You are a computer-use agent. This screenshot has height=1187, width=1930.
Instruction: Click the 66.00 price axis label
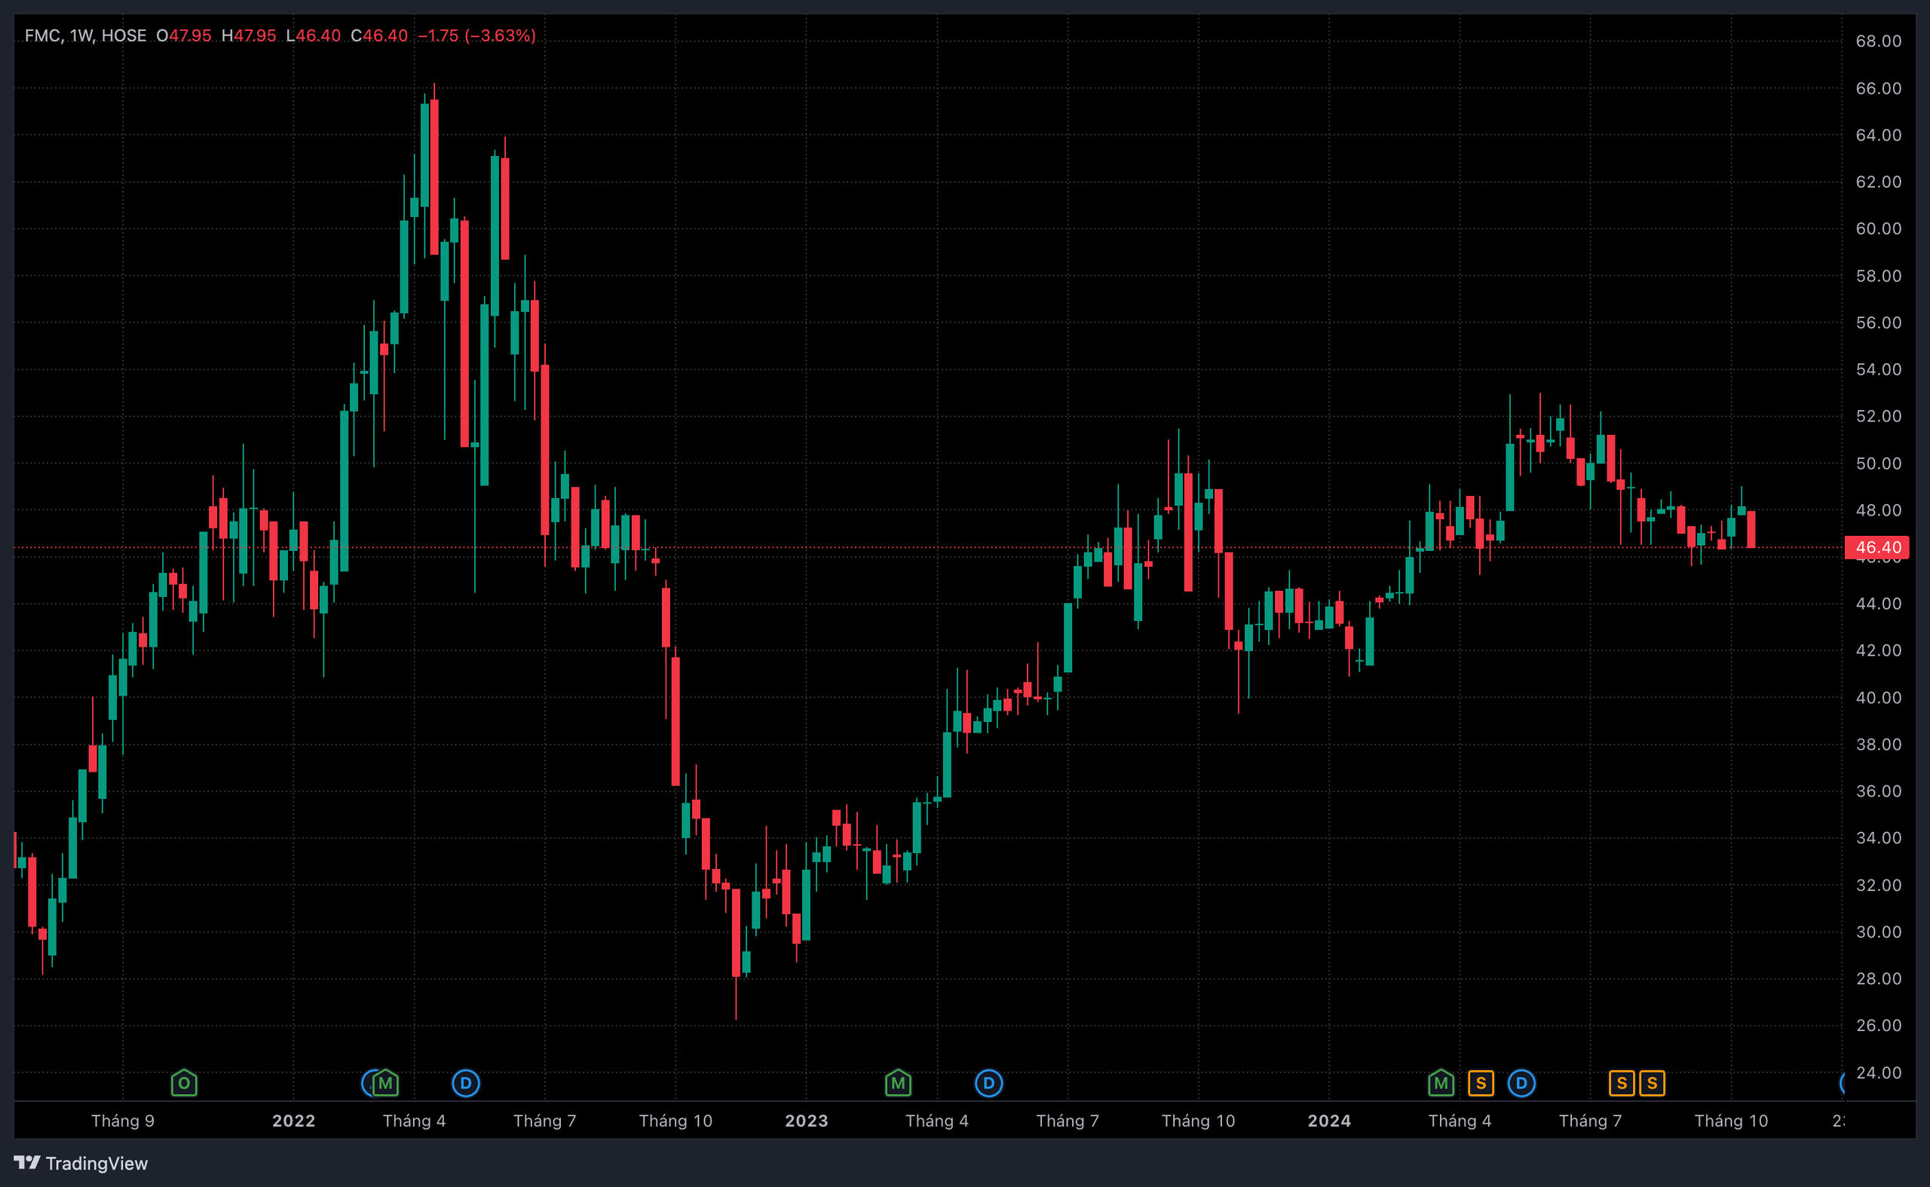(x=1879, y=88)
